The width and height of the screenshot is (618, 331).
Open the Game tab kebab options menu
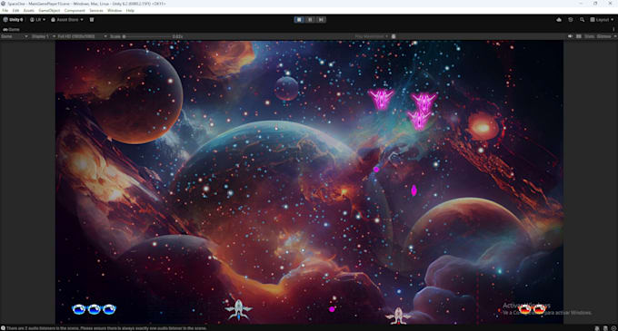(613, 30)
